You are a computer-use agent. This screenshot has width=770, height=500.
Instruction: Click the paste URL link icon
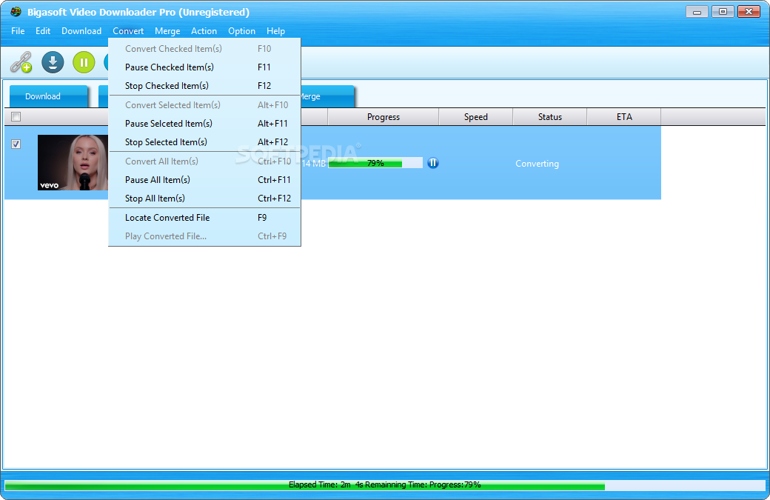[21, 62]
